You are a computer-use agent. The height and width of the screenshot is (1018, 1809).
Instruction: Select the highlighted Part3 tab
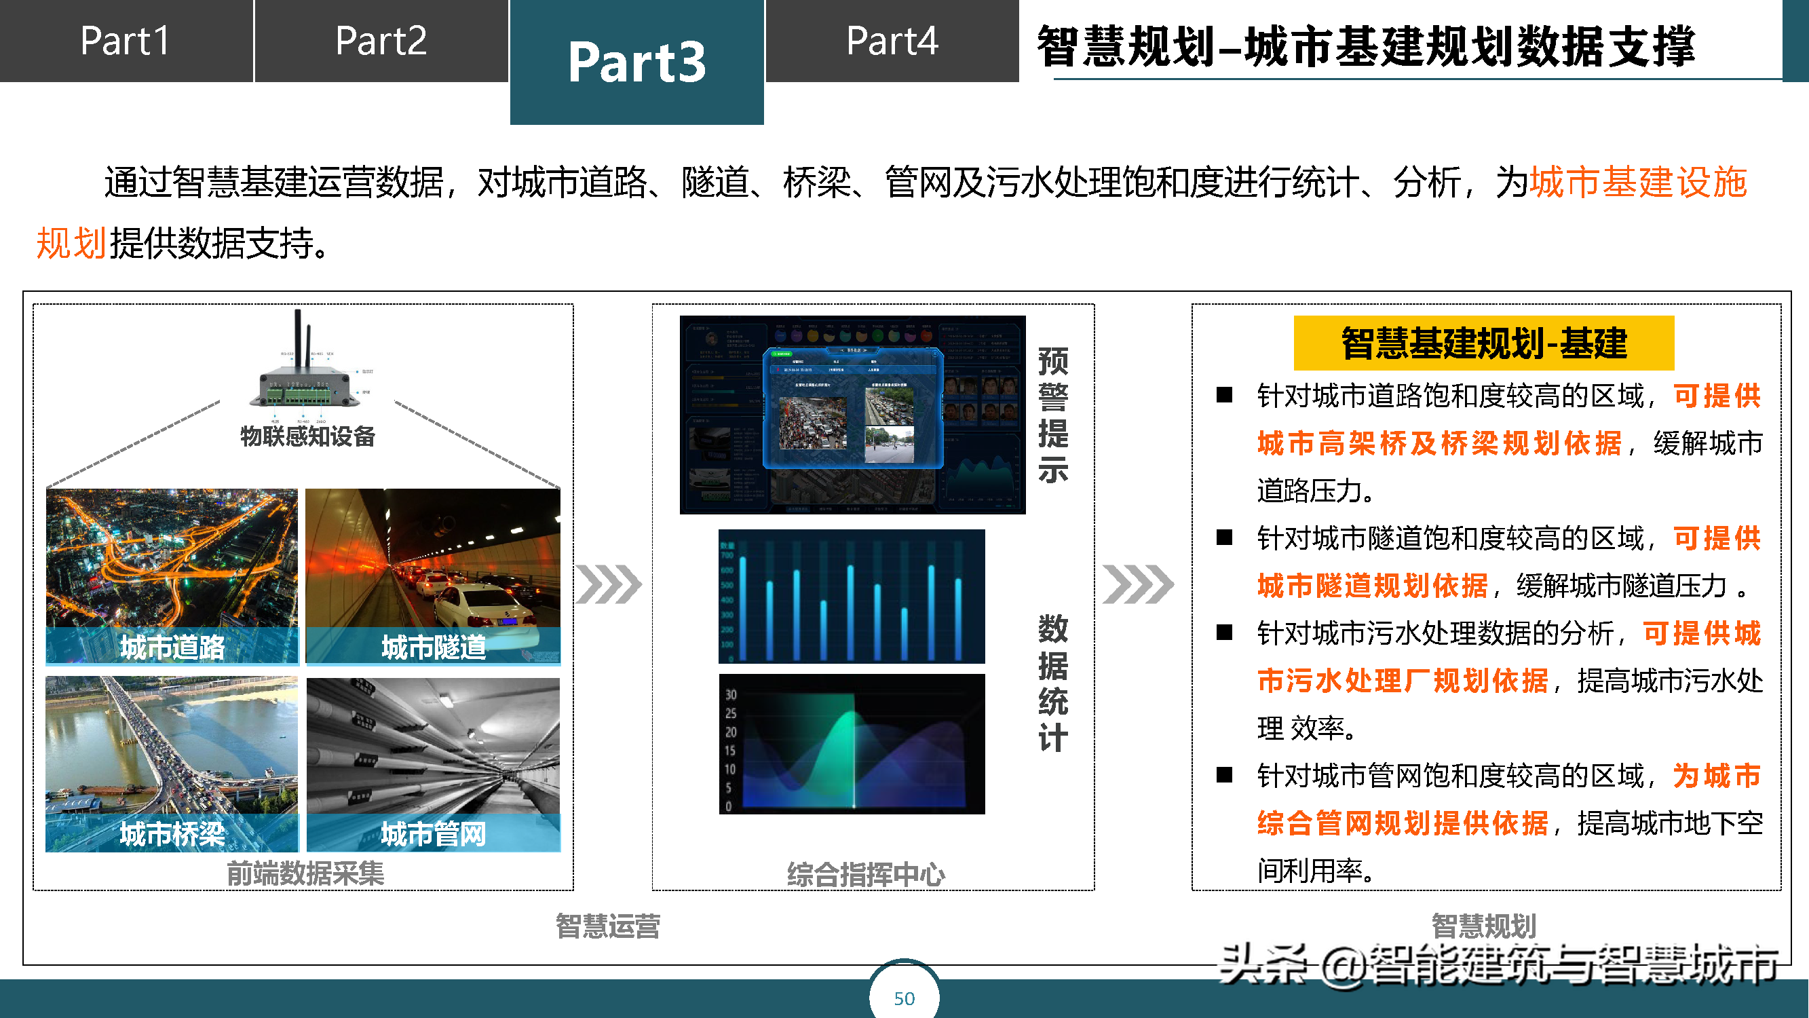(637, 62)
